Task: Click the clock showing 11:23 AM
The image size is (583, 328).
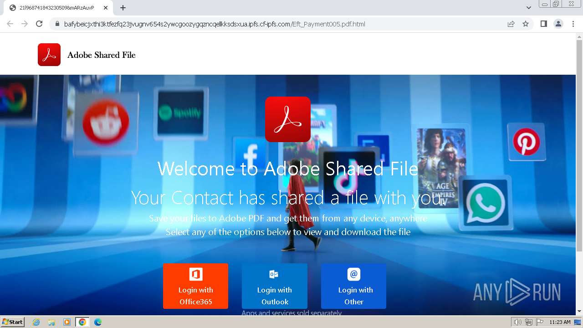Action: click(560, 322)
